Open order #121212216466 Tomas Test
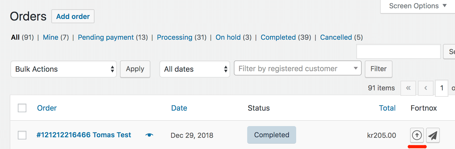This screenshot has height=149, width=455. point(84,135)
